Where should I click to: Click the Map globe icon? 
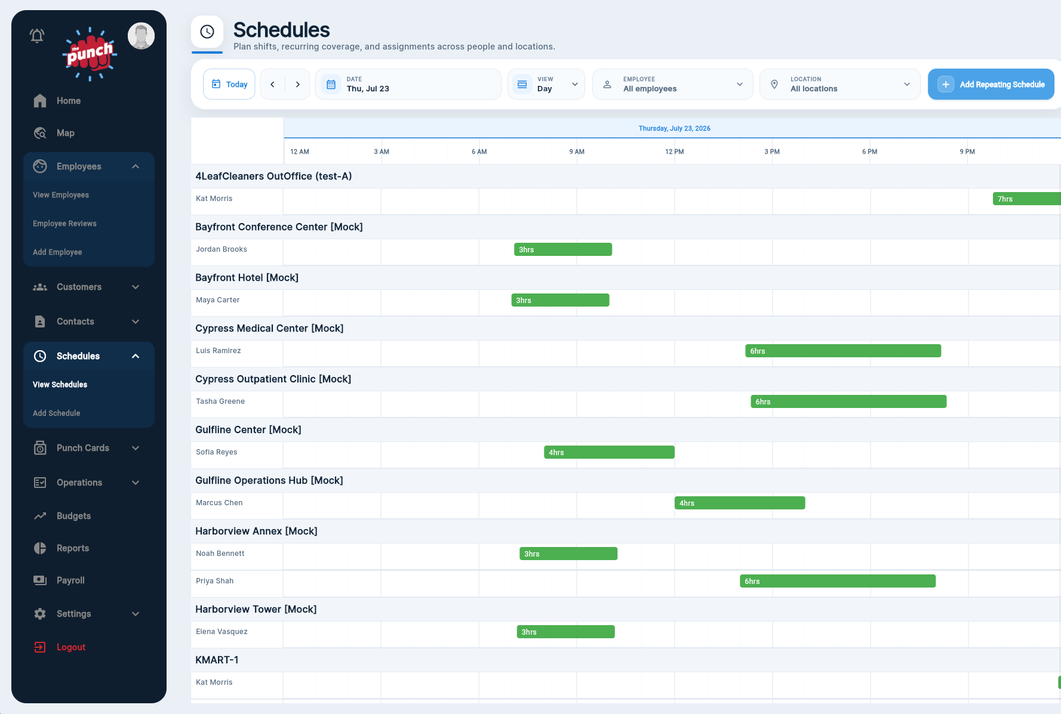tap(40, 133)
